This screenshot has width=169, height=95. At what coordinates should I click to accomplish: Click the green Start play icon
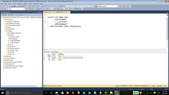click(x=64, y=6)
